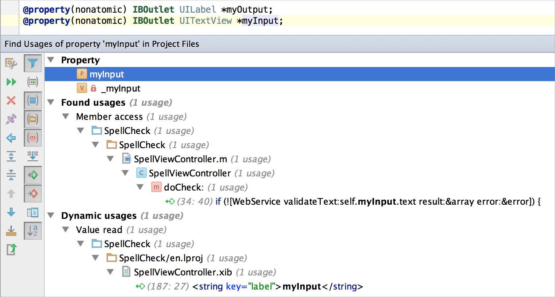Click the red X close icon
Image resolution: width=555 pixels, height=297 pixels.
11,100
